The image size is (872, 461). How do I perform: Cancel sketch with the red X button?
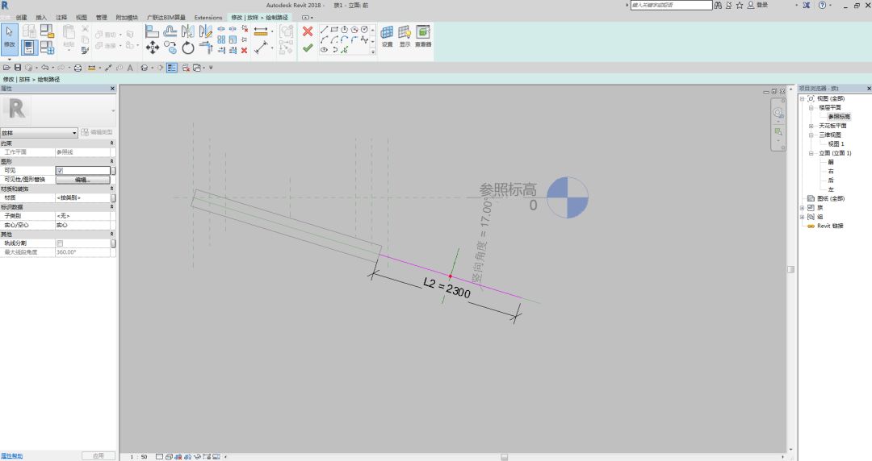coord(308,31)
